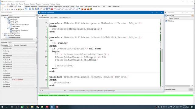Open the Run button dropdown arrow
Viewport: 195px width, 109px height.
tap(12, 9)
